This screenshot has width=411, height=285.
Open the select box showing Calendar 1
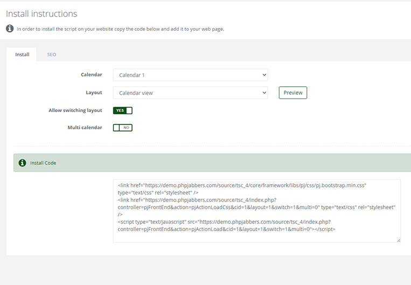[x=191, y=75]
